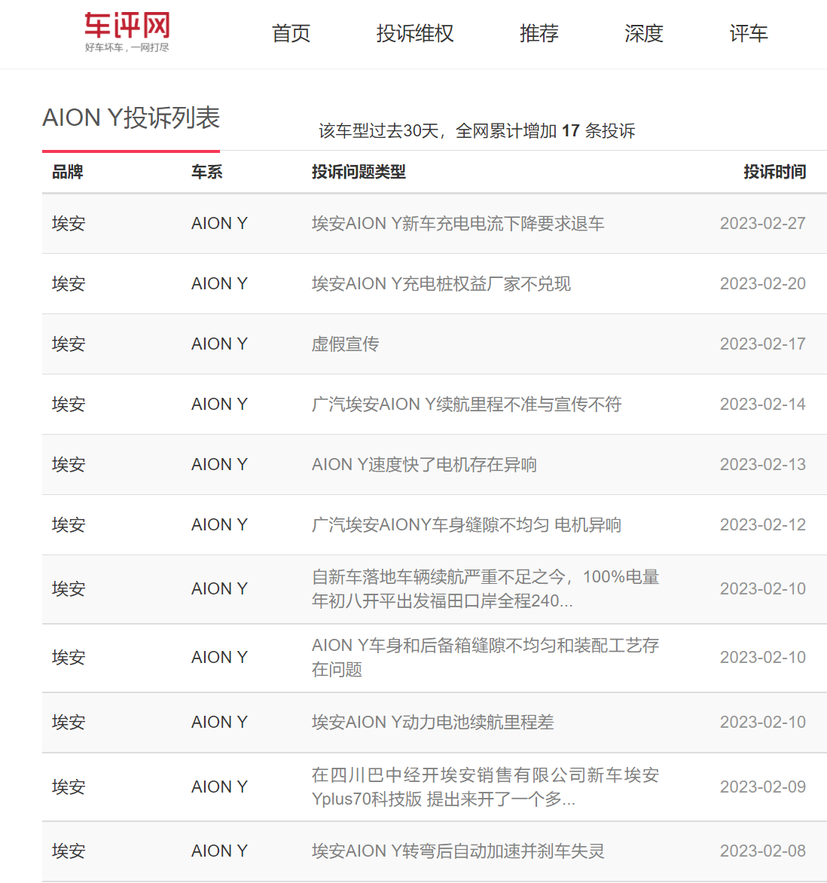Click the date 2023-02-14
The image size is (827, 883).
[x=763, y=405]
